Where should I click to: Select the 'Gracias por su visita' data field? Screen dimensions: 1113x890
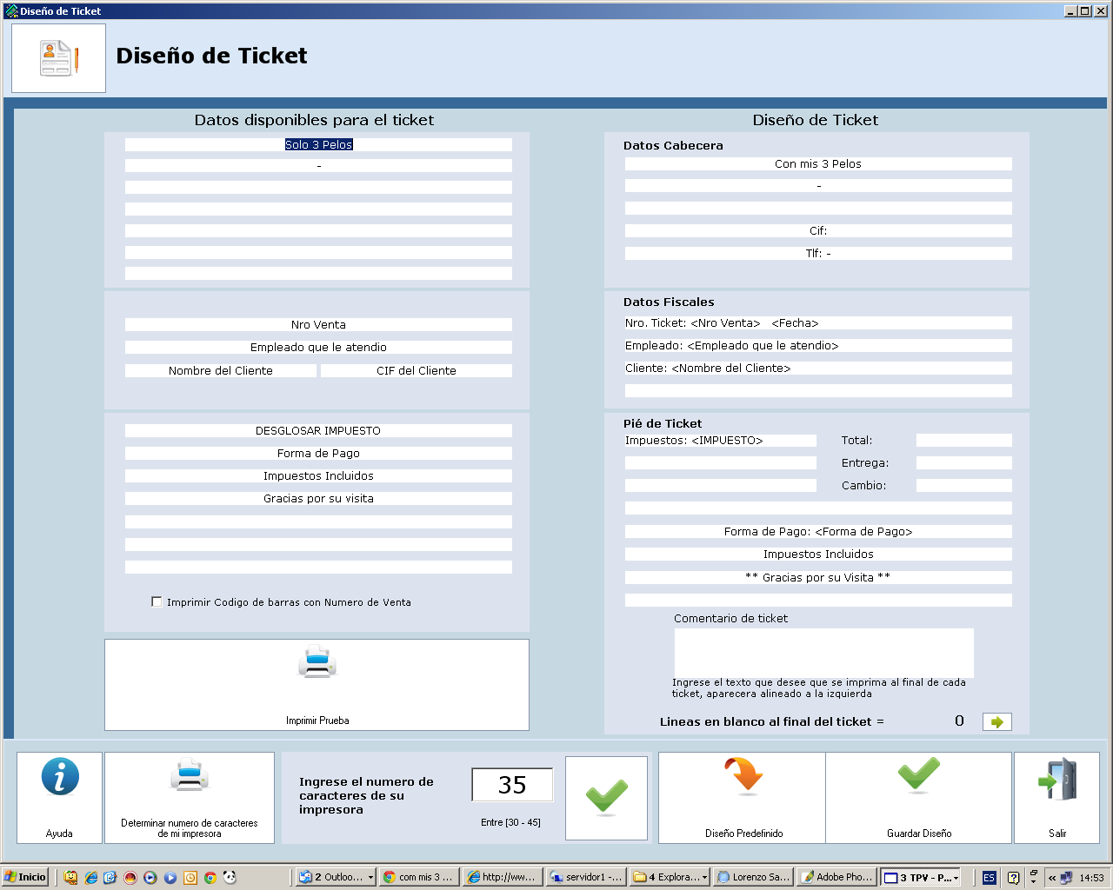coord(318,499)
